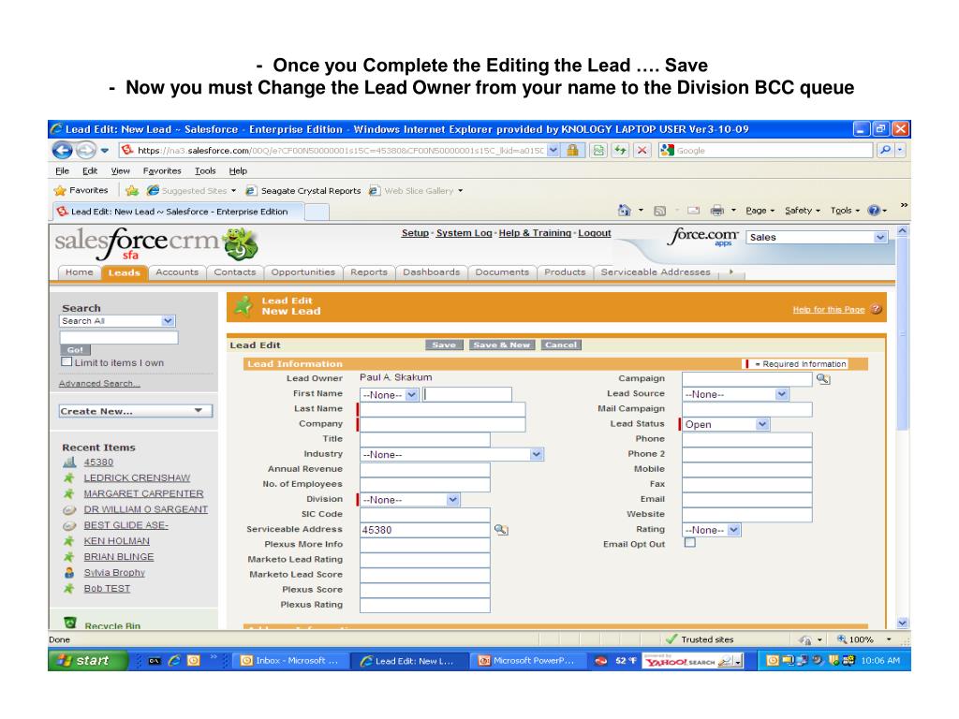Open the Favorites star button
Image resolution: width=959 pixels, height=719 pixels.
click(81, 191)
